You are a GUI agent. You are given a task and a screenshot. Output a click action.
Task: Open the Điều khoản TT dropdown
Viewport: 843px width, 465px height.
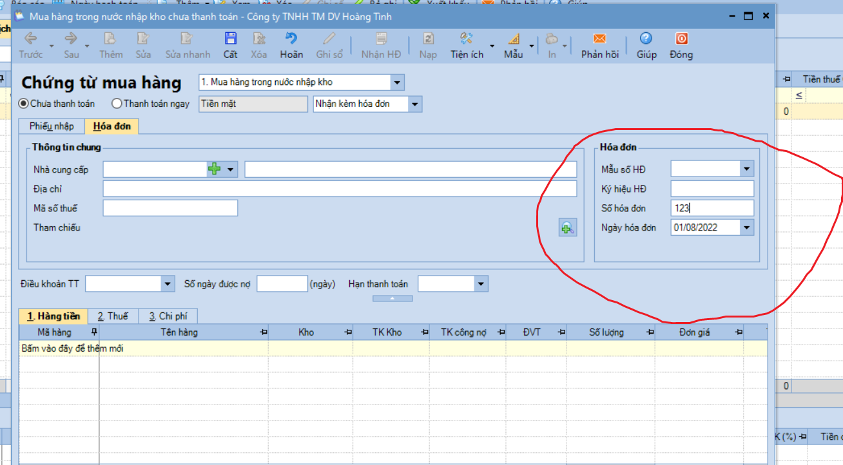pyautogui.click(x=168, y=283)
